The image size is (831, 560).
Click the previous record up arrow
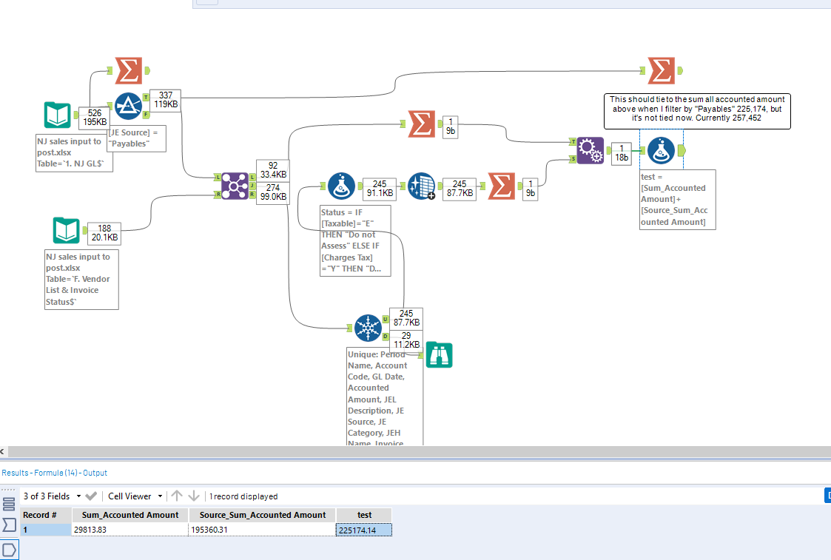178,496
